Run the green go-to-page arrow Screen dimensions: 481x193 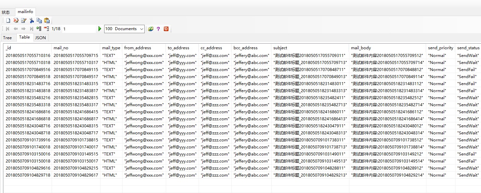100,29
